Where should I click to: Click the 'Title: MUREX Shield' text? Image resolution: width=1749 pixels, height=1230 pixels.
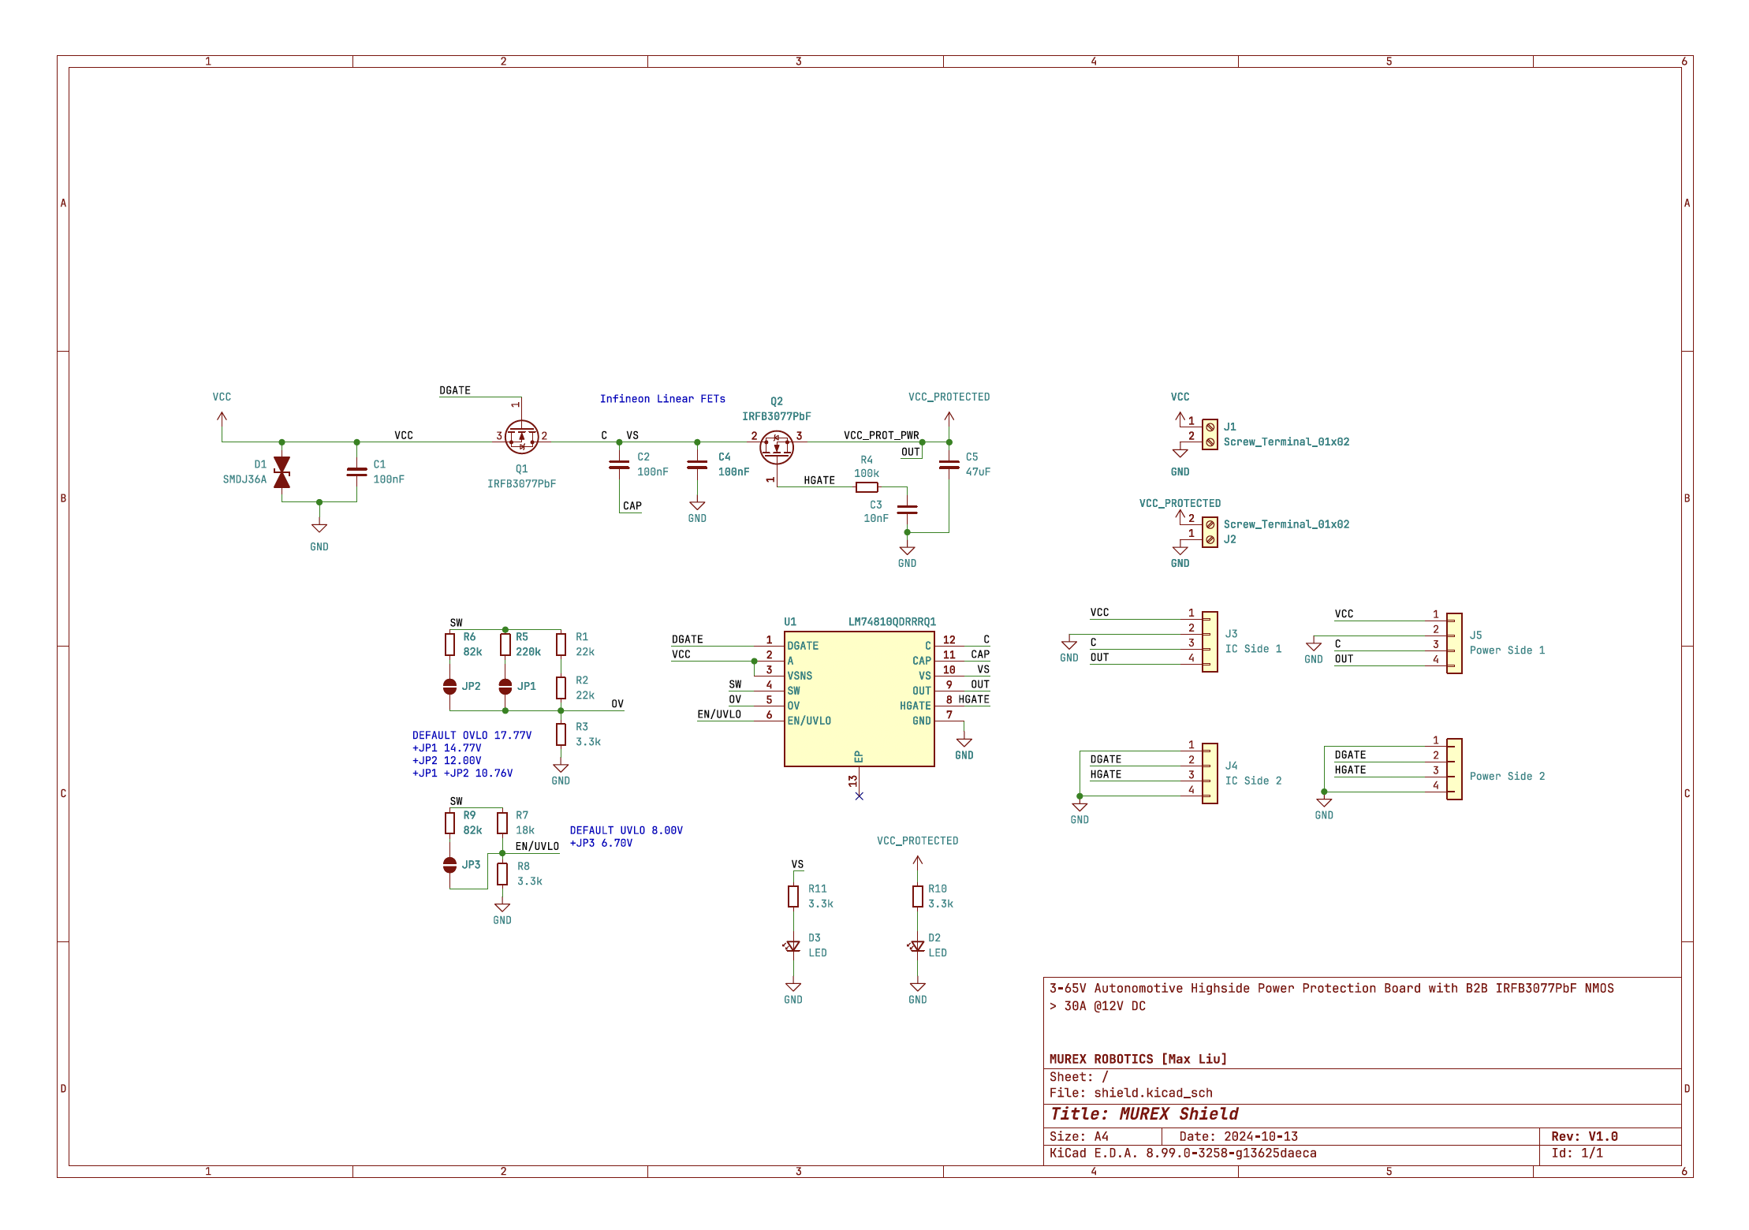1144,1114
